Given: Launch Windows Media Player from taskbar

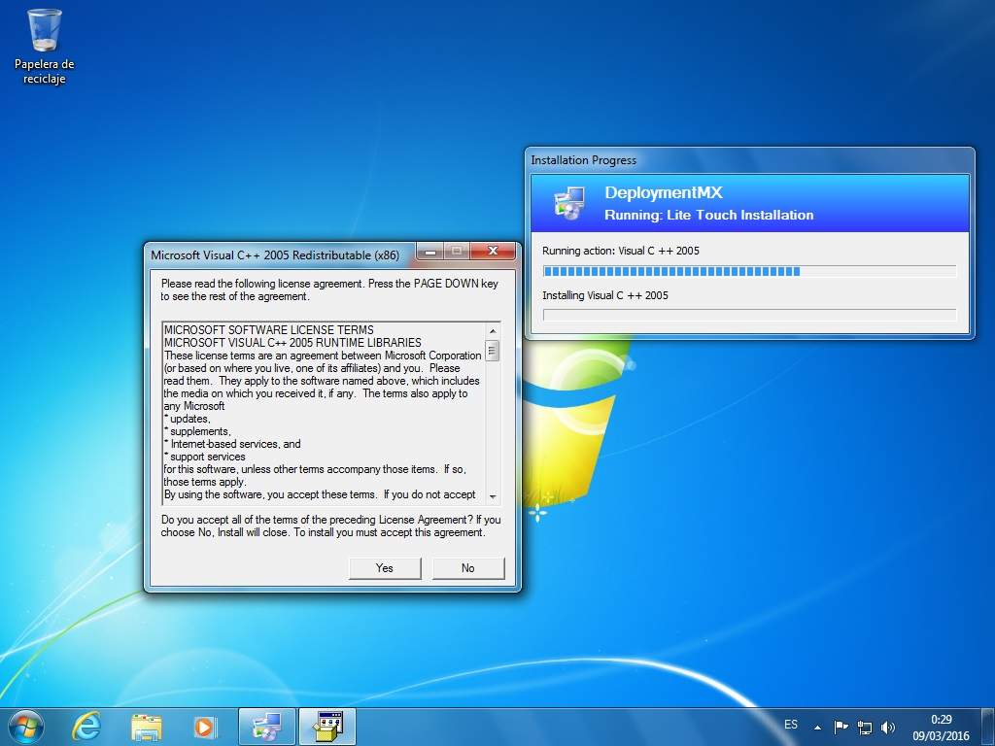Looking at the screenshot, I should [205, 726].
